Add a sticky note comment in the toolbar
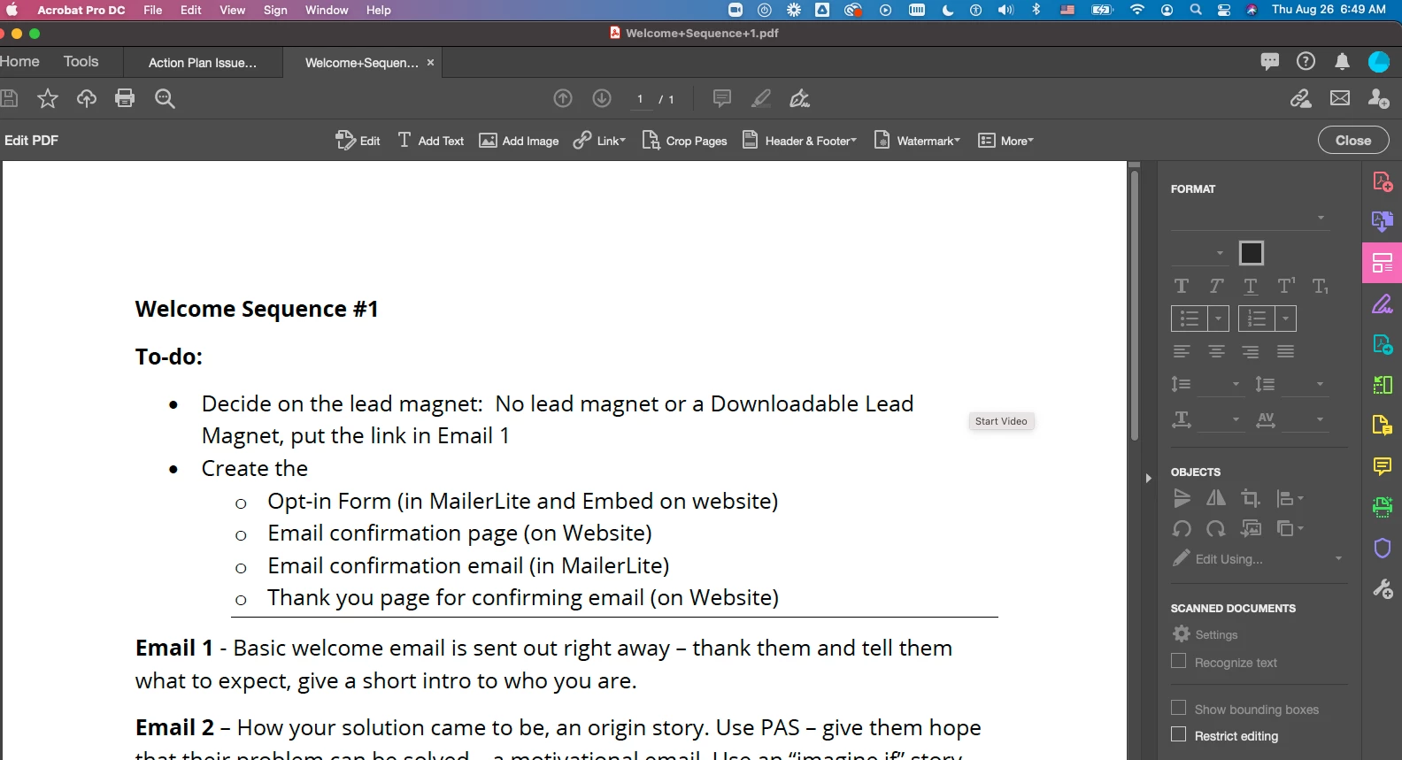Viewport: 1402px width, 760px height. (x=722, y=98)
